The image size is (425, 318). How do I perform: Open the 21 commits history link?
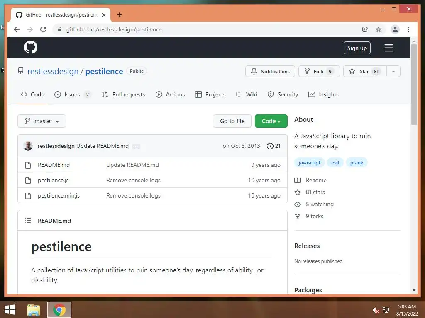click(274, 146)
